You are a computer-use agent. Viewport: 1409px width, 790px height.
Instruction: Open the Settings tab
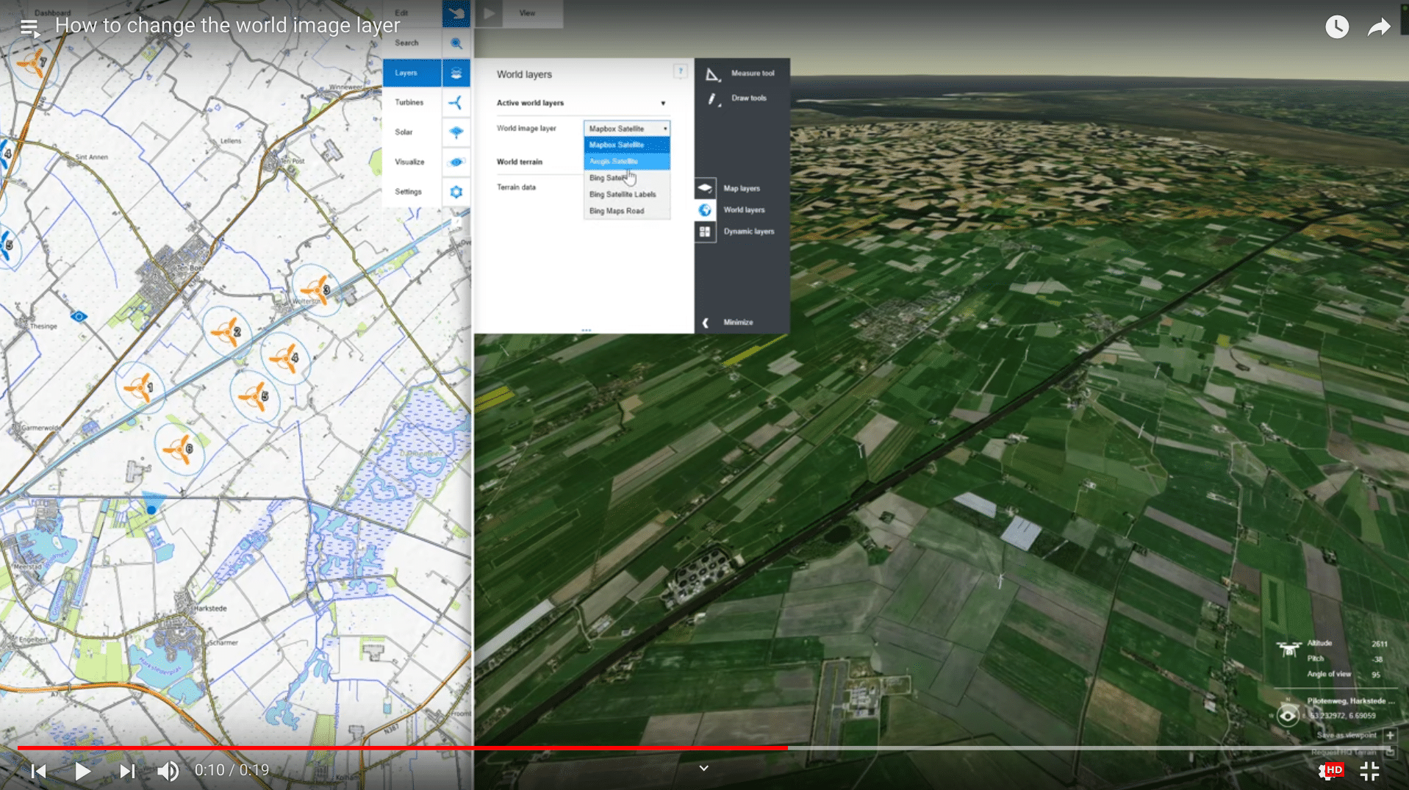point(412,192)
